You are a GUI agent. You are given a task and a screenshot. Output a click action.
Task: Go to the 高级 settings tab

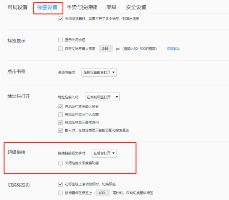coord(111,7)
